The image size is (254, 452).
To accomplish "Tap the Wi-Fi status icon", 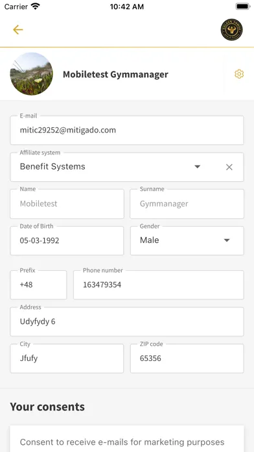I will tap(36, 6).
